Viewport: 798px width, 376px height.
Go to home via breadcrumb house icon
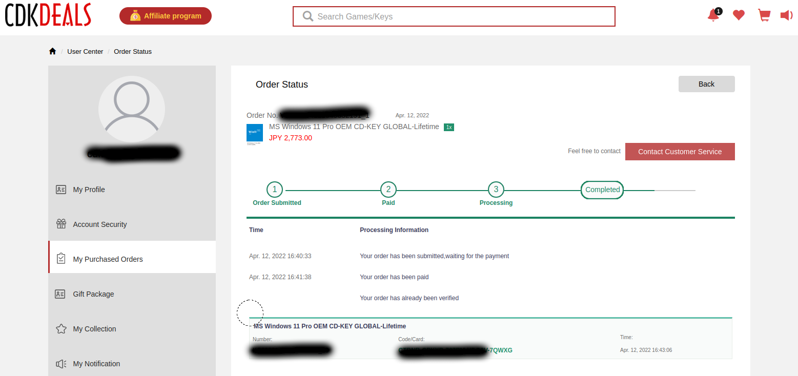click(52, 51)
